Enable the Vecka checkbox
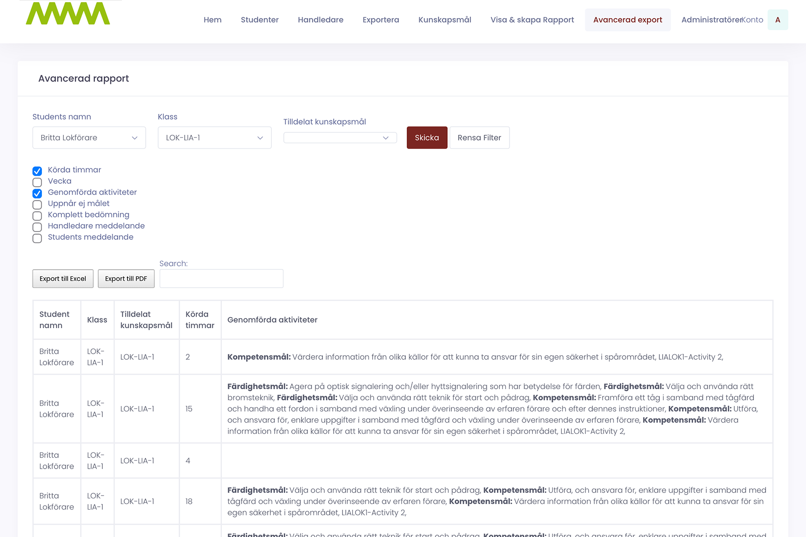This screenshot has height=537, width=806. coord(37,182)
